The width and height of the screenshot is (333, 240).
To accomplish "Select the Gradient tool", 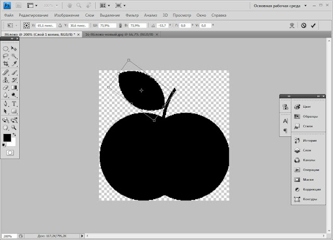I will (14, 87).
